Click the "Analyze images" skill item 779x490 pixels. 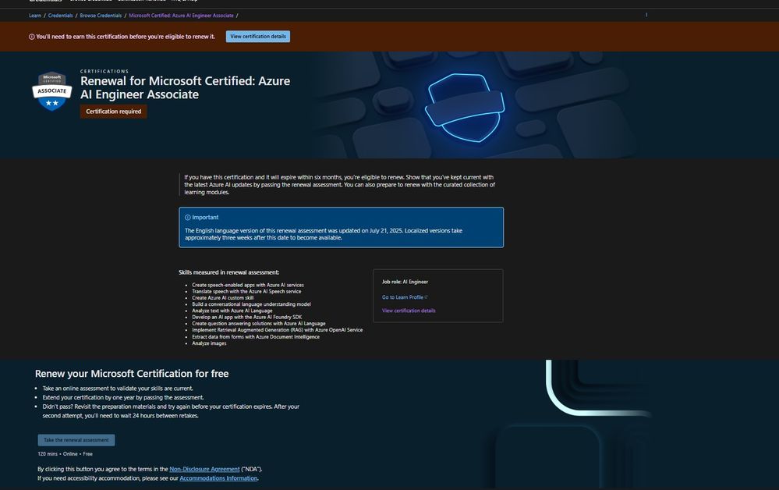(209, 343)
